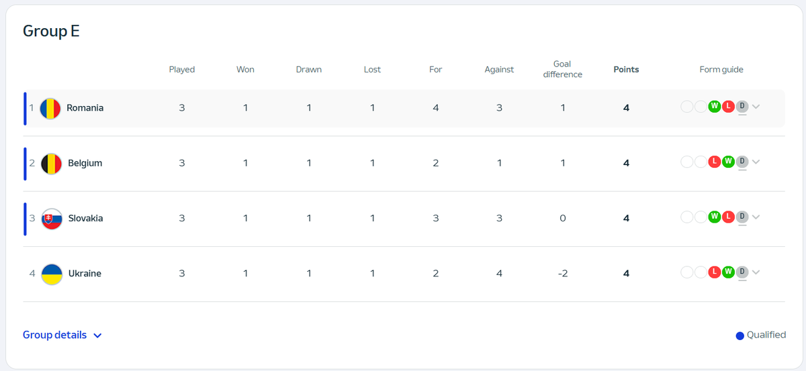806x371 pixels.
Task: Open the Ukraine team link
Action: click(x=85, y=274)
